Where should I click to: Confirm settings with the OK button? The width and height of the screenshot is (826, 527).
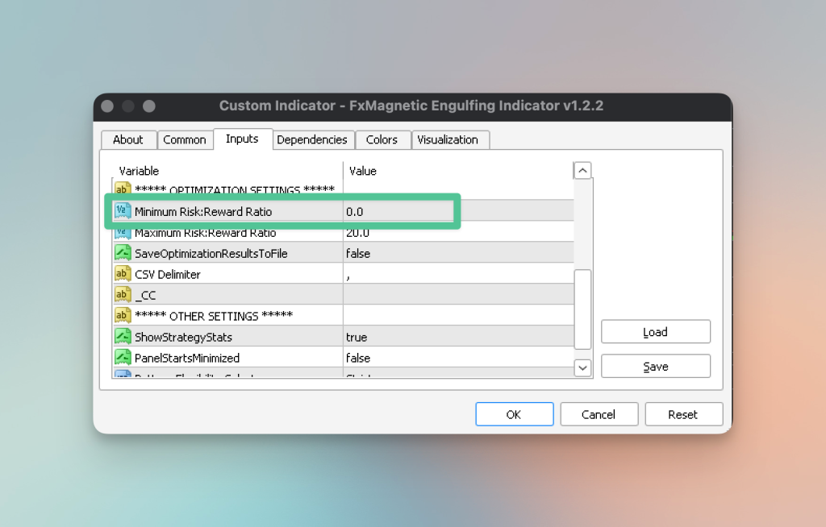pos(514,414)
